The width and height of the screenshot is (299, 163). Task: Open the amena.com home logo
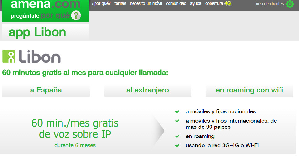45,4
